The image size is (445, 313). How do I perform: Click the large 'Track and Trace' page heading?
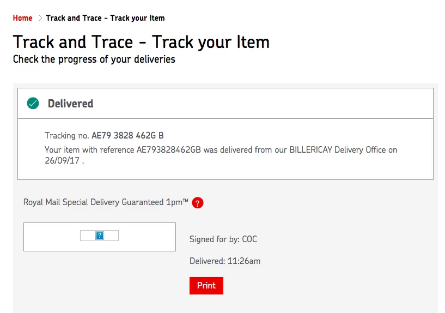coord(141,42)
